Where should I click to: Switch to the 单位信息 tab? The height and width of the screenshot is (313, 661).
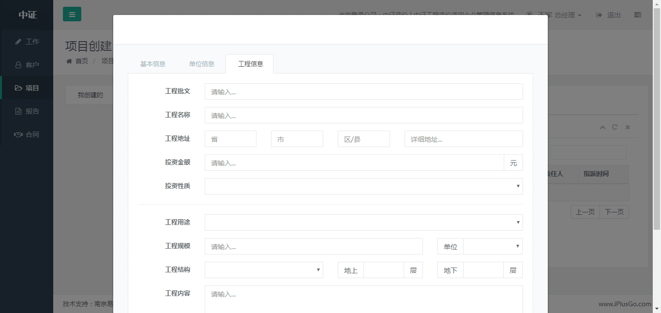click(x=202, y=64)
